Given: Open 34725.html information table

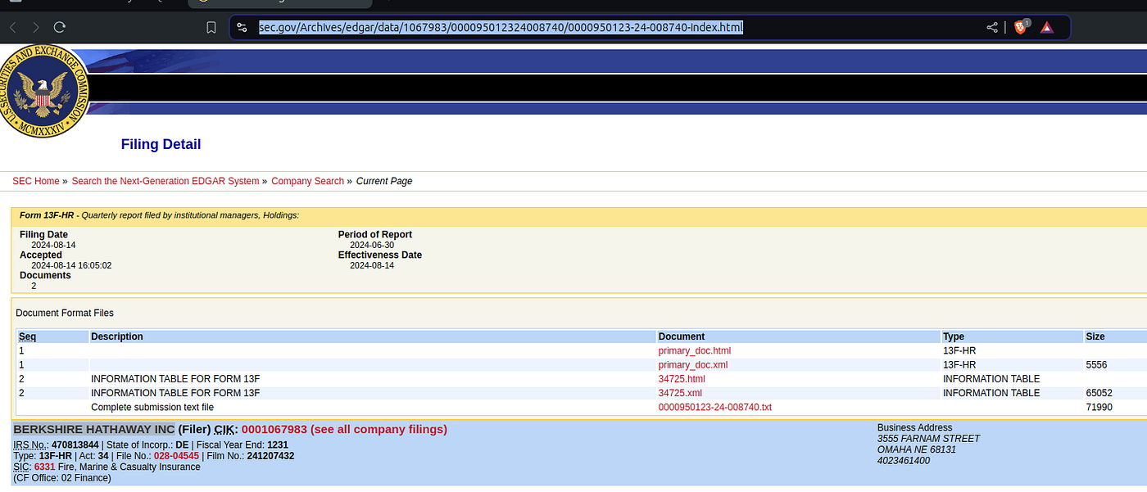Looking at the screenshot, I should 682,378.
